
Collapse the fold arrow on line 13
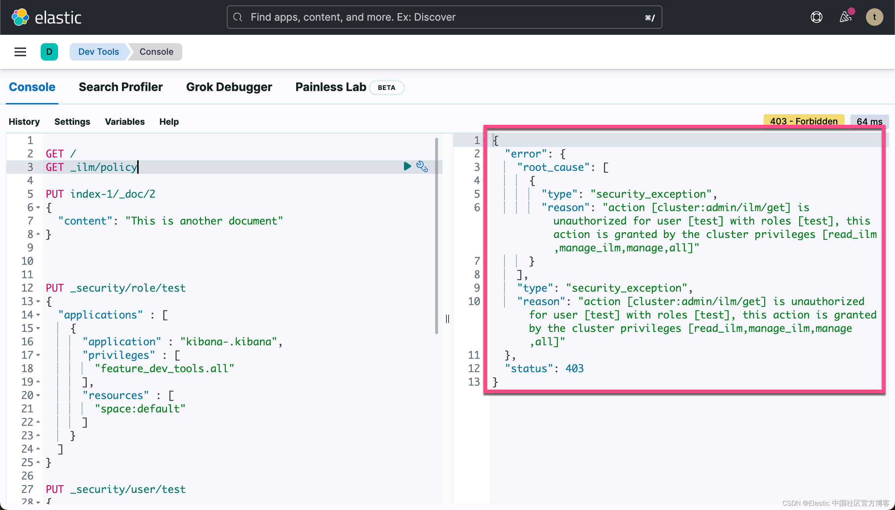[38, 301]
